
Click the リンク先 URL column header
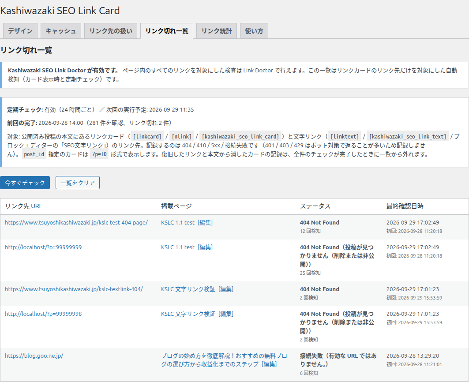[24, 206]
